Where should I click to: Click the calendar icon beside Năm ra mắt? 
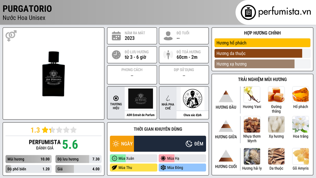click(116, 36)
